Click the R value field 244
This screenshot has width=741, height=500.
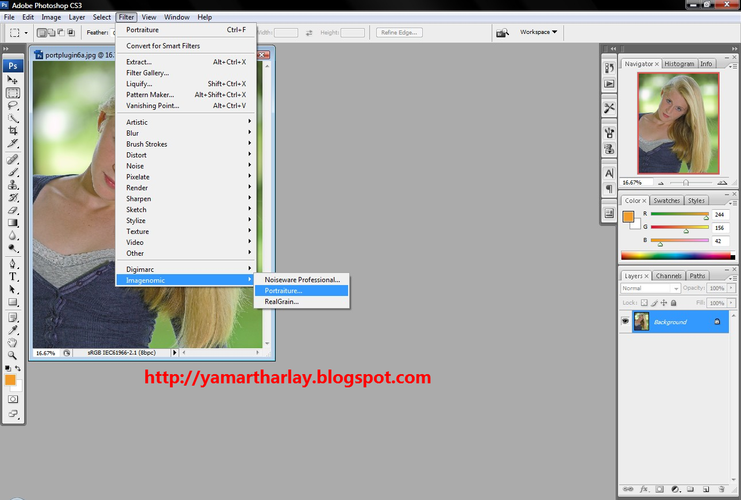pyautogui.click(x=720, y=214)
